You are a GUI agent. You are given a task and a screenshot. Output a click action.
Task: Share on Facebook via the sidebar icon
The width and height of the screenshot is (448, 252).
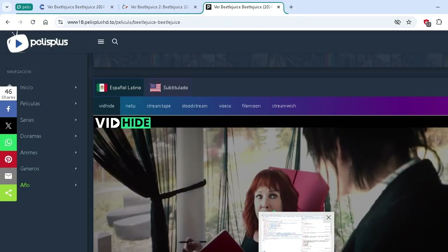click(x=8, y=109)
